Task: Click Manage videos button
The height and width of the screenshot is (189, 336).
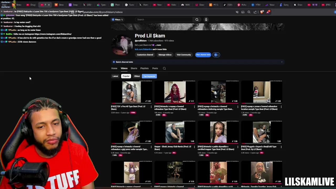Action: (x=165, y=55)
